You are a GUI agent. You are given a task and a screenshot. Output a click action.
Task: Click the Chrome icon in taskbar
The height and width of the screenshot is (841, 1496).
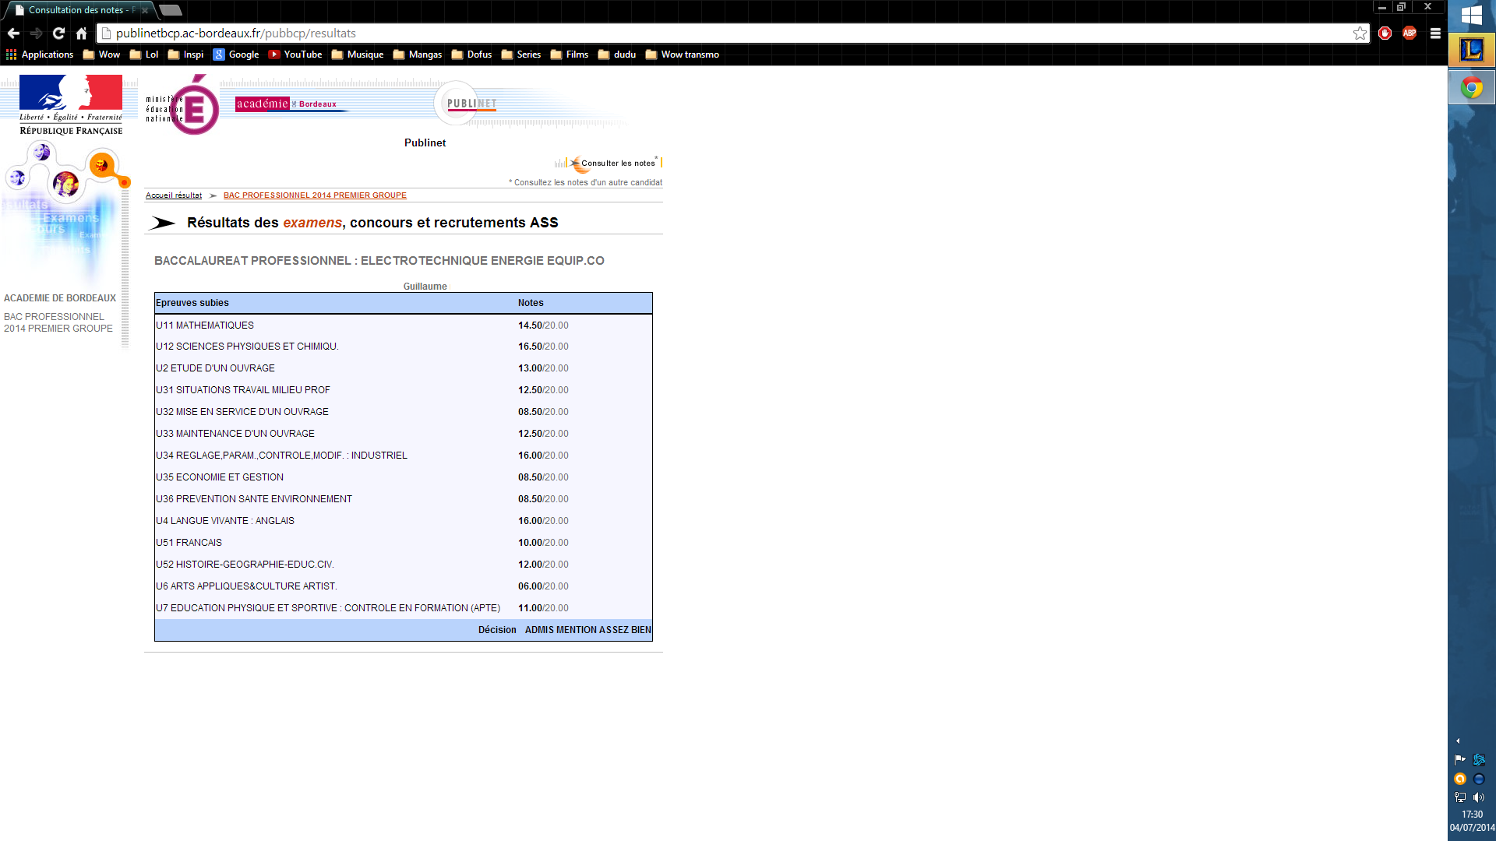[1471, 87]
